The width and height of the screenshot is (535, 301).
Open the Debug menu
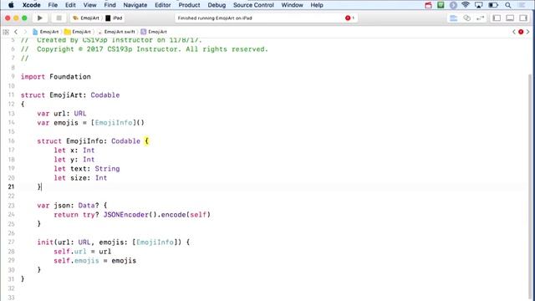click(x=217, y=5)
